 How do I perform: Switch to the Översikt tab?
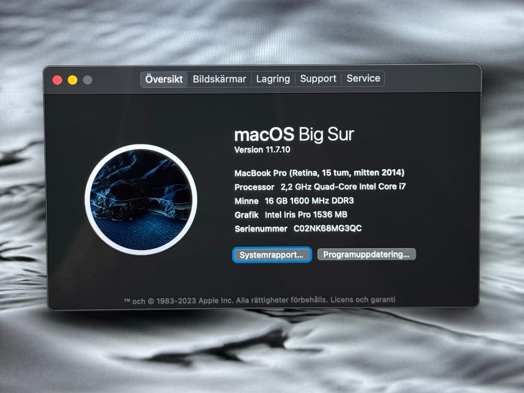pos(164,79)
